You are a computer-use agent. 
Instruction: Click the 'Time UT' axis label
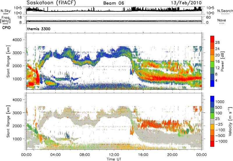114,159
